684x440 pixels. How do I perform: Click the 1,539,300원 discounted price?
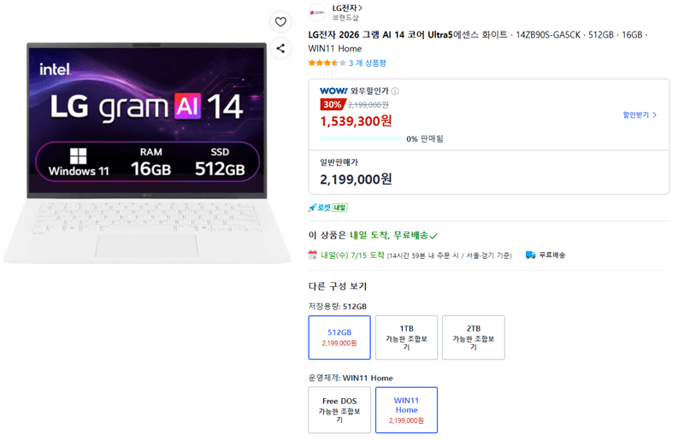click(x=356, y=120)
